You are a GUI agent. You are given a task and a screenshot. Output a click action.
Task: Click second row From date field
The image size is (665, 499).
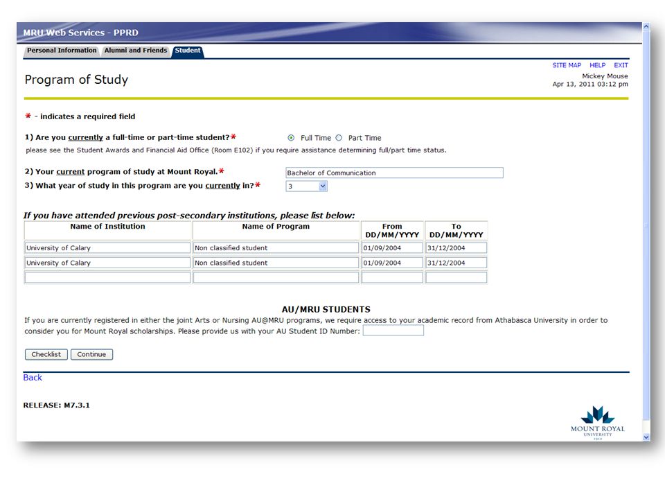(x=392, y=263)
